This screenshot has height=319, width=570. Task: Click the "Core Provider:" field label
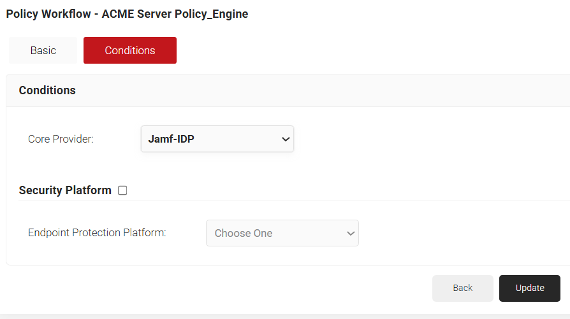click(61, 139)
